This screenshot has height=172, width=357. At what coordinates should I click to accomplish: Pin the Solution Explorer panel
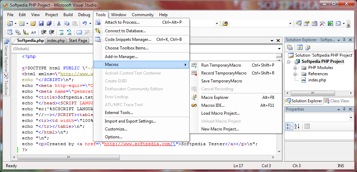coord(344,39)
